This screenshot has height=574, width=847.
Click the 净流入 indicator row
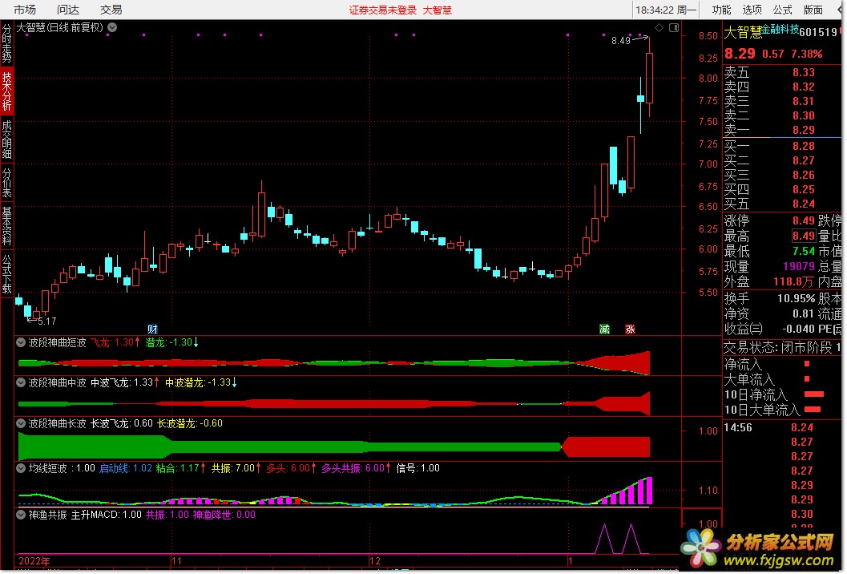pyautogui.click(x=782, y=364)
